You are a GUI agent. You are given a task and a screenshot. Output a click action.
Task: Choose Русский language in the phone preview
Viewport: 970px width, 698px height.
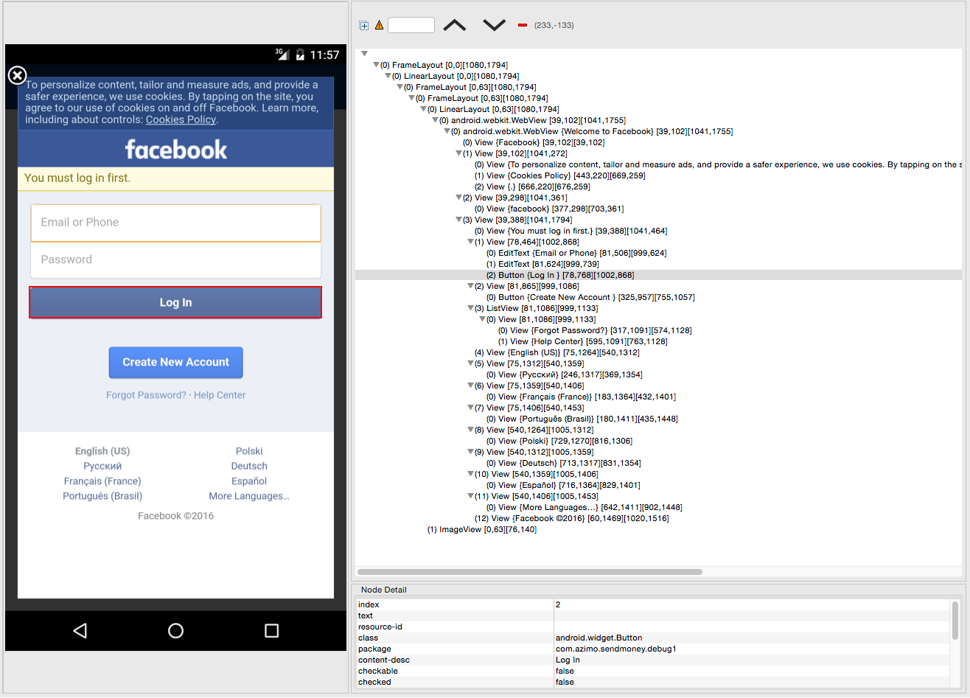click(x=102, y=466)
